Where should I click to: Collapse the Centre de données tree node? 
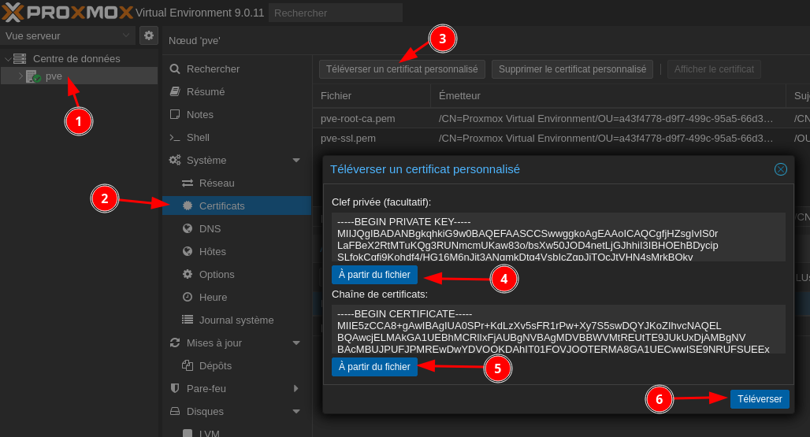point(8,59)
